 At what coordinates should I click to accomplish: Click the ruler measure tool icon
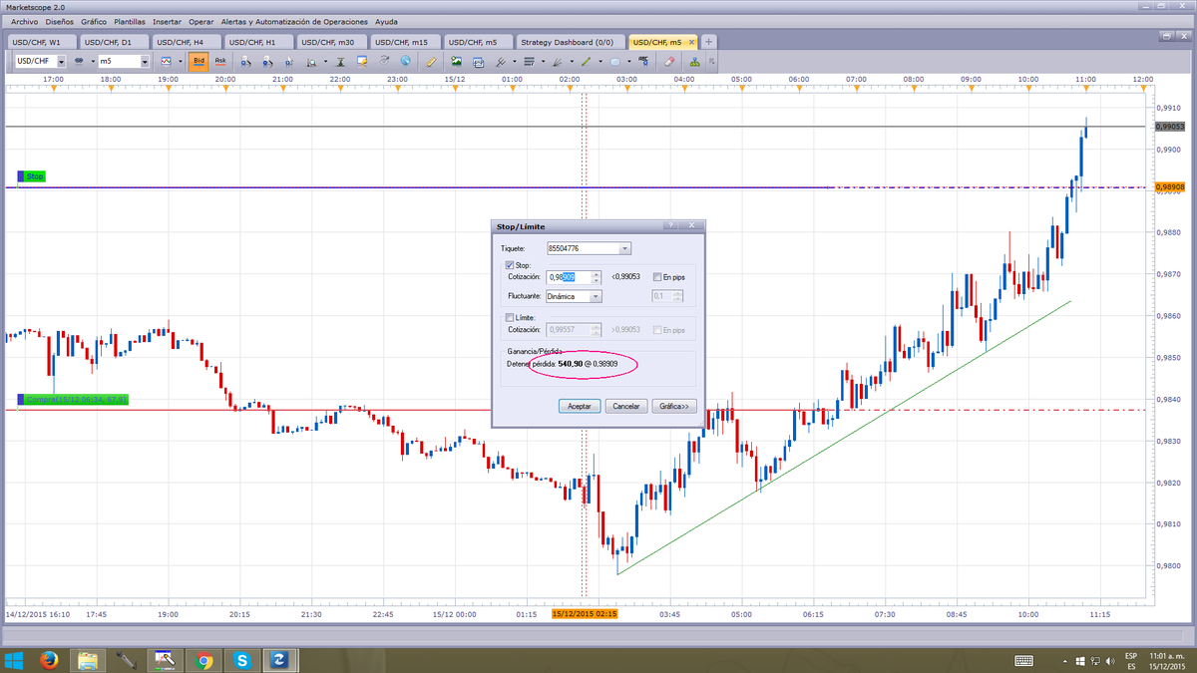[x=431, y=61]
